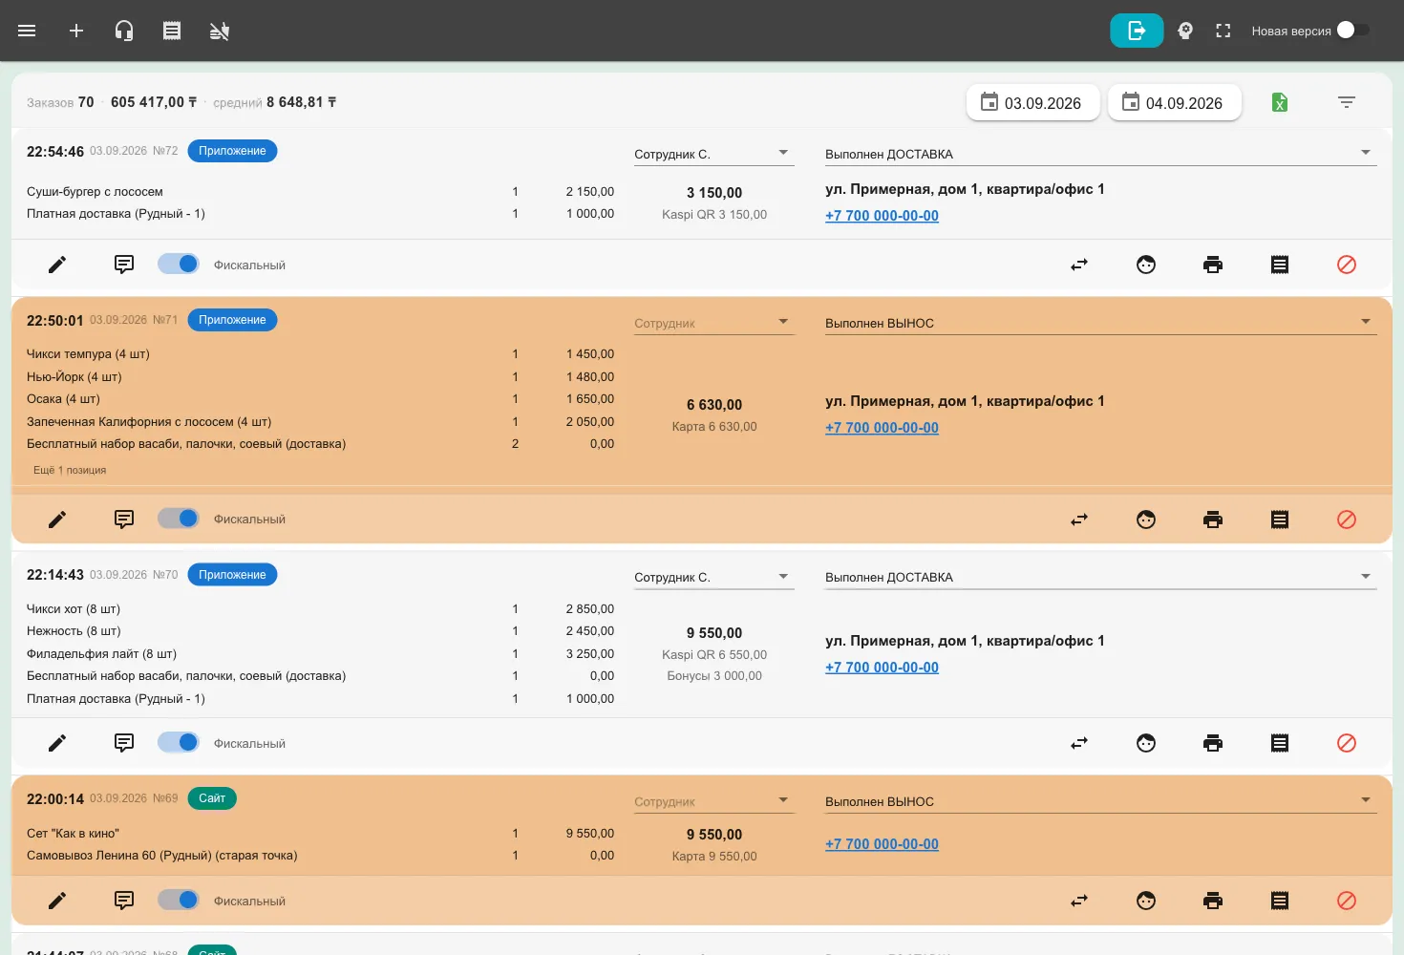1404x955 pixels.
Task: Open comments for order №72
Action: coord(124,265)
